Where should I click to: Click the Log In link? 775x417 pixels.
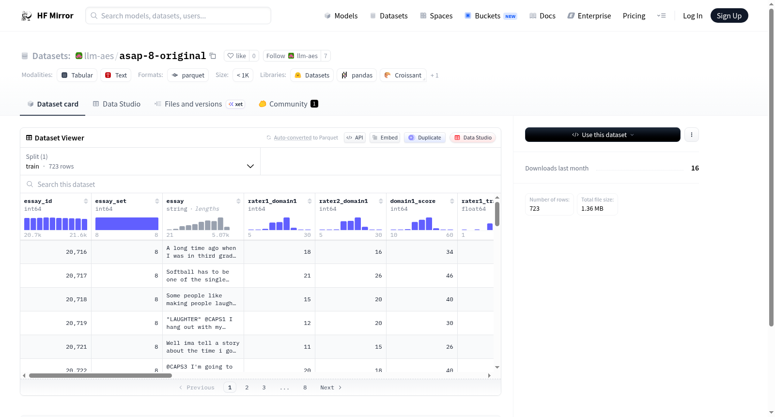click(692, 16)
